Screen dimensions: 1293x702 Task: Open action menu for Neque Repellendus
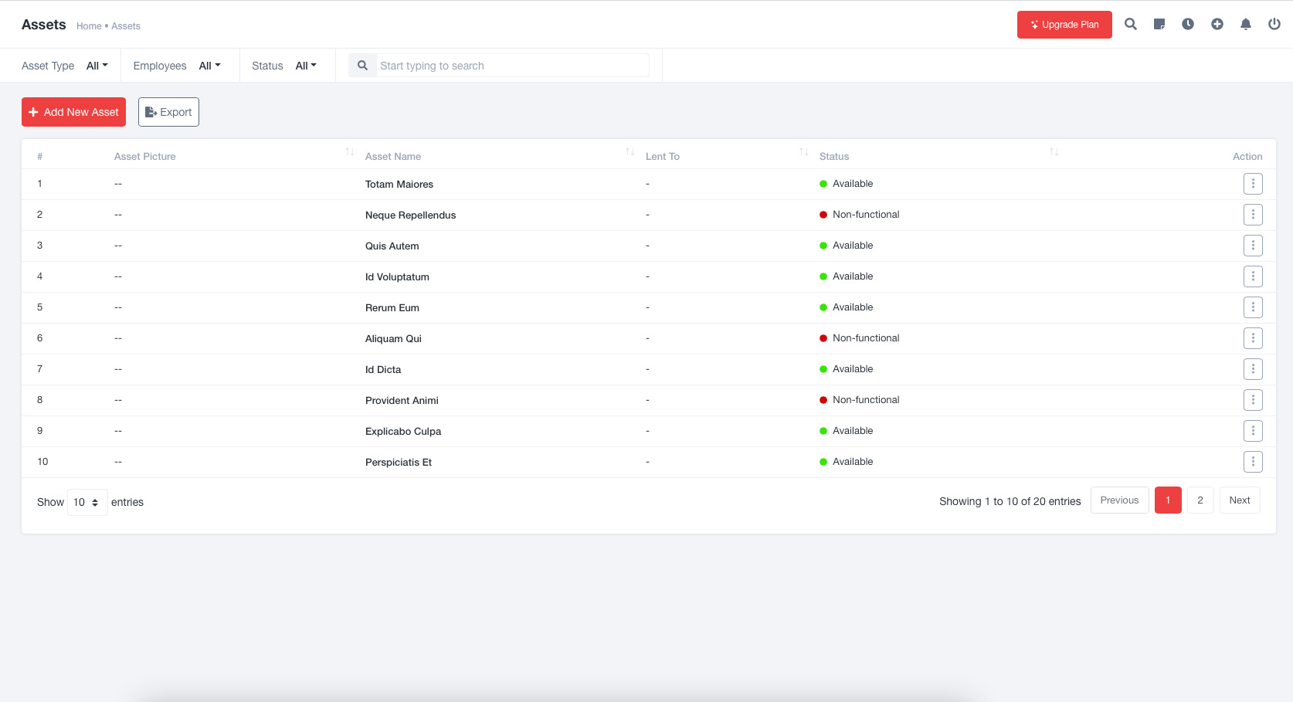1253,215
